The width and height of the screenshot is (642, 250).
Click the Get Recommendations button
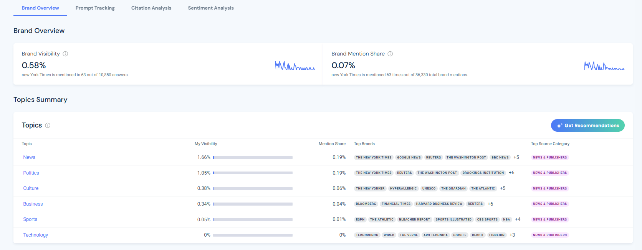tap(588, 126)
